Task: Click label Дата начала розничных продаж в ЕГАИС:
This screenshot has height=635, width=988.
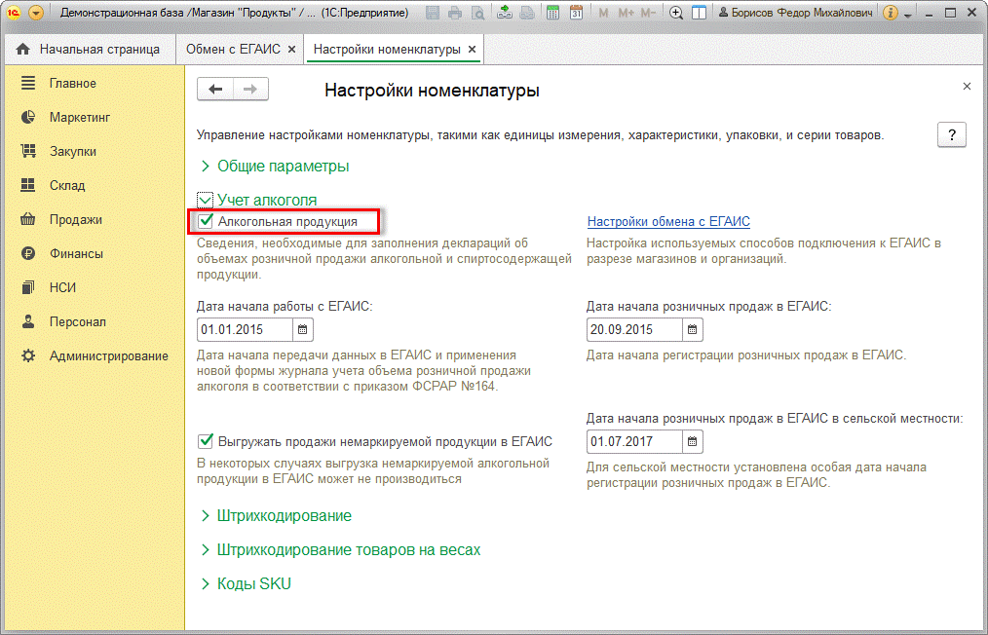Action: (x=709, y=307)
